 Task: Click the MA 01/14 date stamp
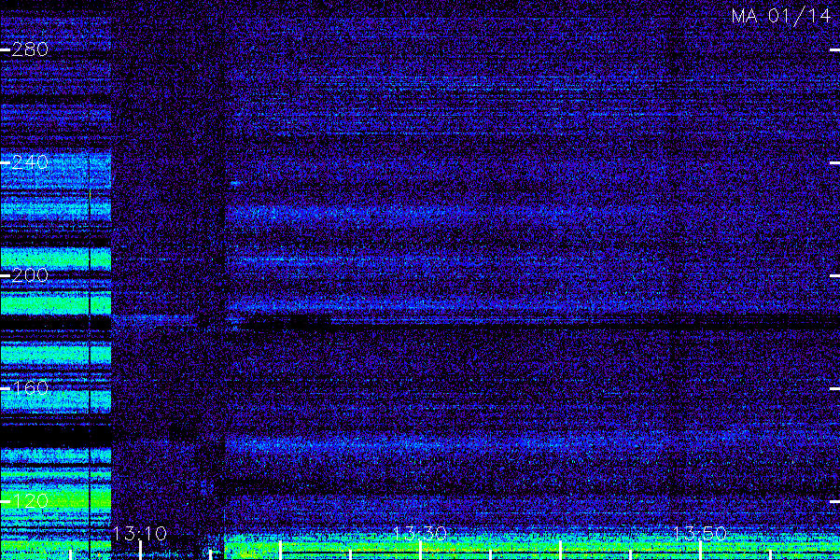click(x=781, y=16)
